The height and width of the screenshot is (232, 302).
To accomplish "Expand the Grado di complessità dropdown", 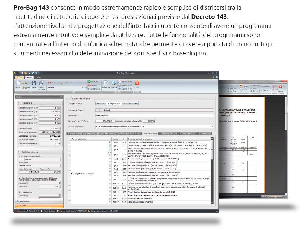I will (212, 127).
